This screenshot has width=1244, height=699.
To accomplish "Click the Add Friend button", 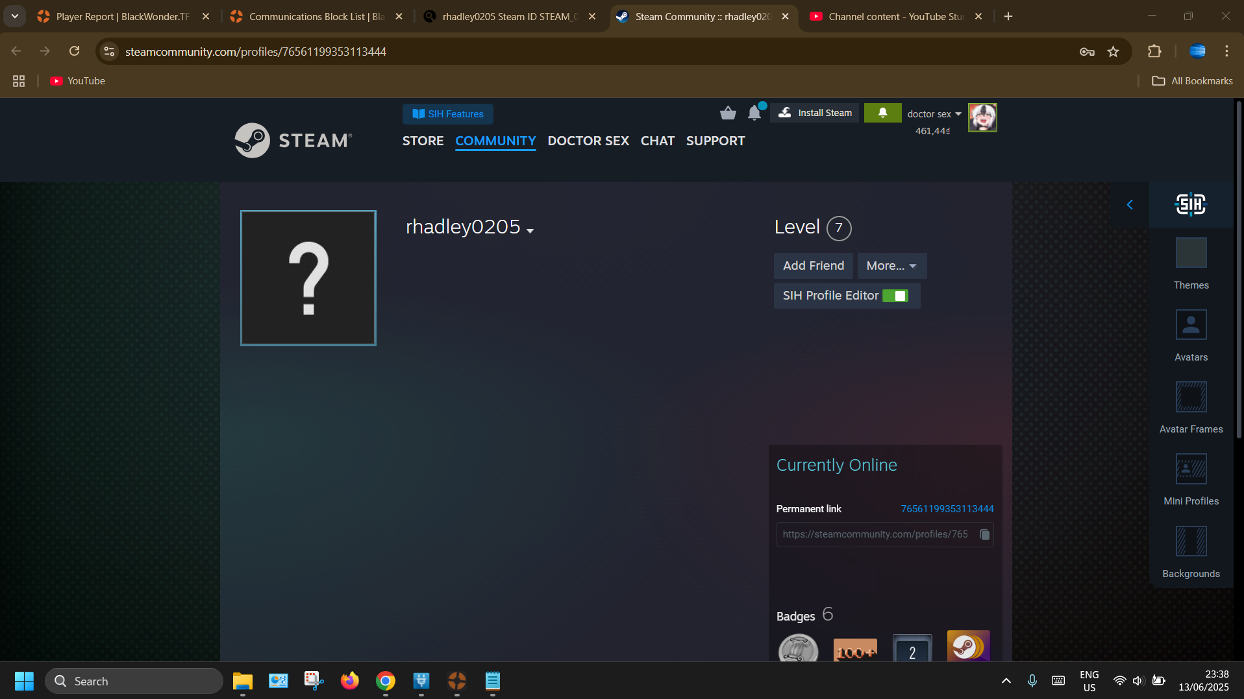I will click(x=814, y=266).
